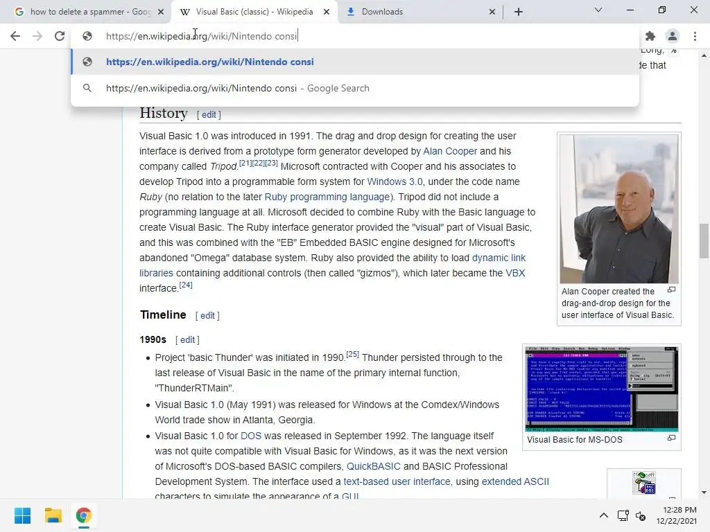Show hidden system tray icons
Viewport: 710px width, 532px height.
(x=604, y=515)
